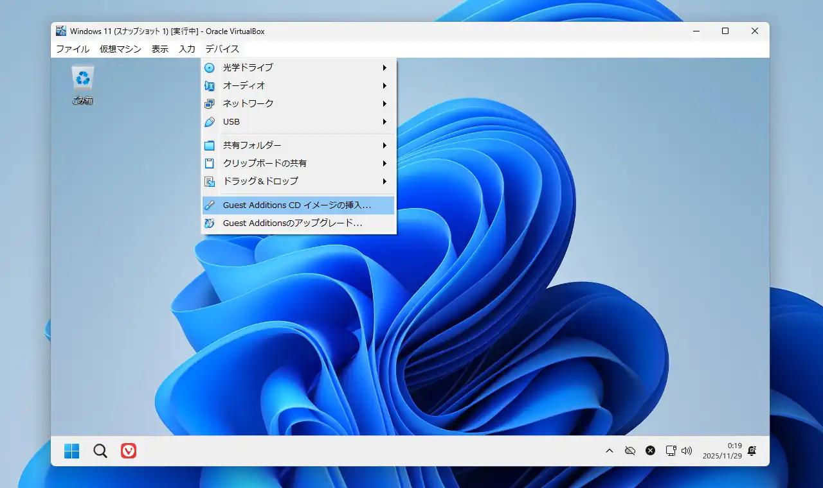The height and width of the screenshot is (488, 823).
Task: Open the network status tray icon
Action: pos(671,451)
